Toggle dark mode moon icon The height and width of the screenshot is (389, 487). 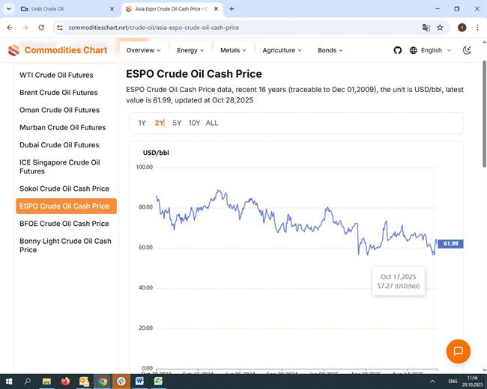coord(467,50)
